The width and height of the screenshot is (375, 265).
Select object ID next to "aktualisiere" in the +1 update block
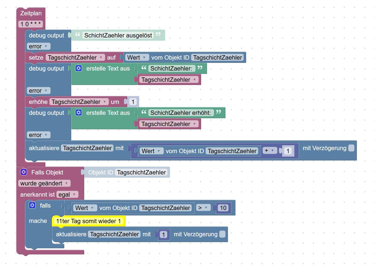coord(87,148)
